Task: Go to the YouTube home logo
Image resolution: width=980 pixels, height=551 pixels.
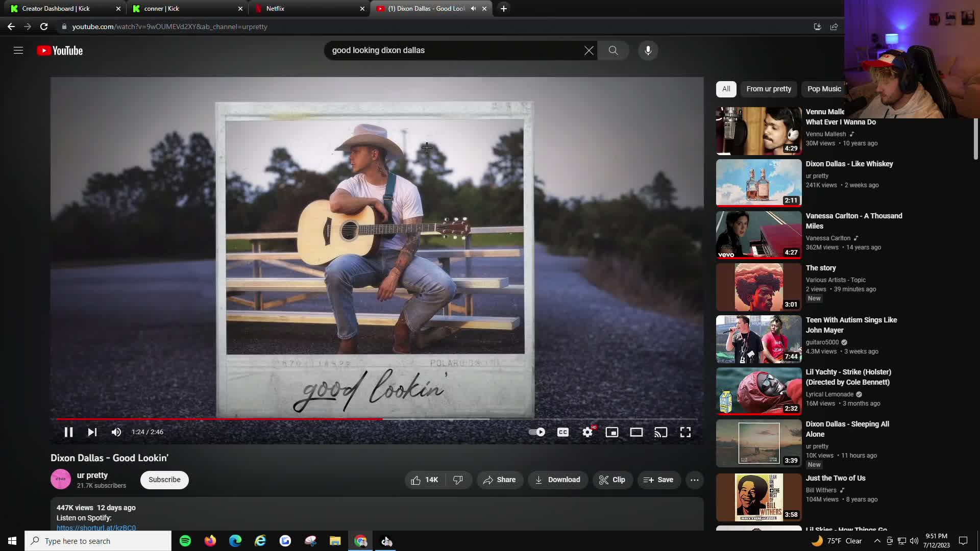Action: pyautogui.click(x=60, y=51)
